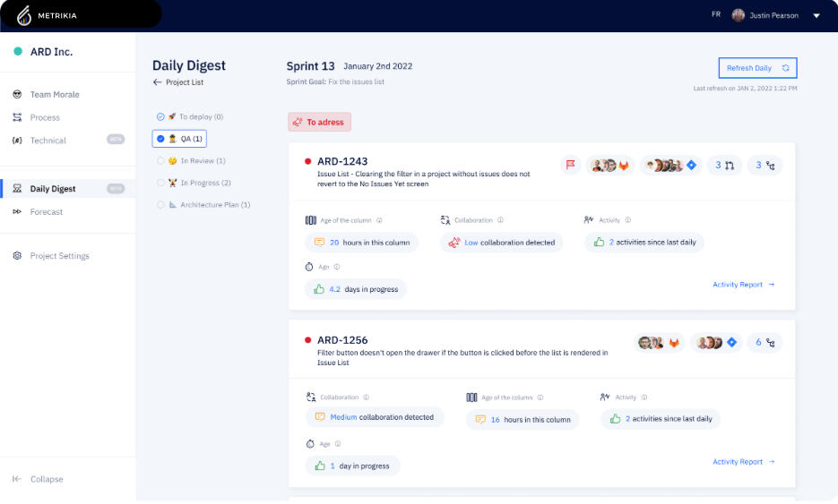Click the GitLab avatar group on ARD-1256
The height and width of the screenshot is (504, 838).
point(659,342)
